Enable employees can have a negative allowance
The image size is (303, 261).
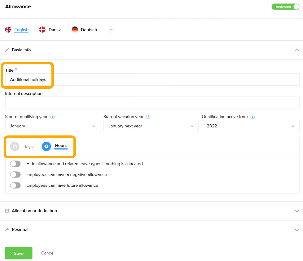[15, 175]
